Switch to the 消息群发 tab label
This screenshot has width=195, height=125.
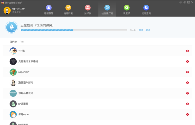point(68,13)
